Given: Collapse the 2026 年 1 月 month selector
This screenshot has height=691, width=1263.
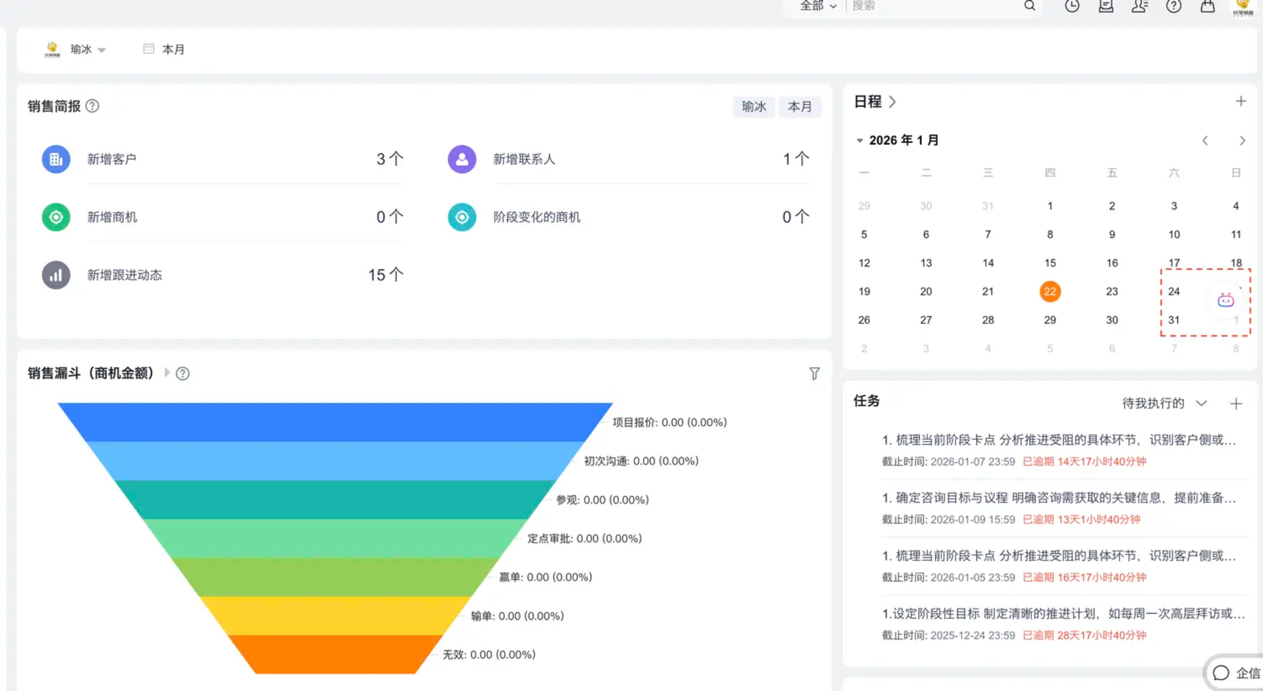Looking at the screenshot, I should coord(860,140).
